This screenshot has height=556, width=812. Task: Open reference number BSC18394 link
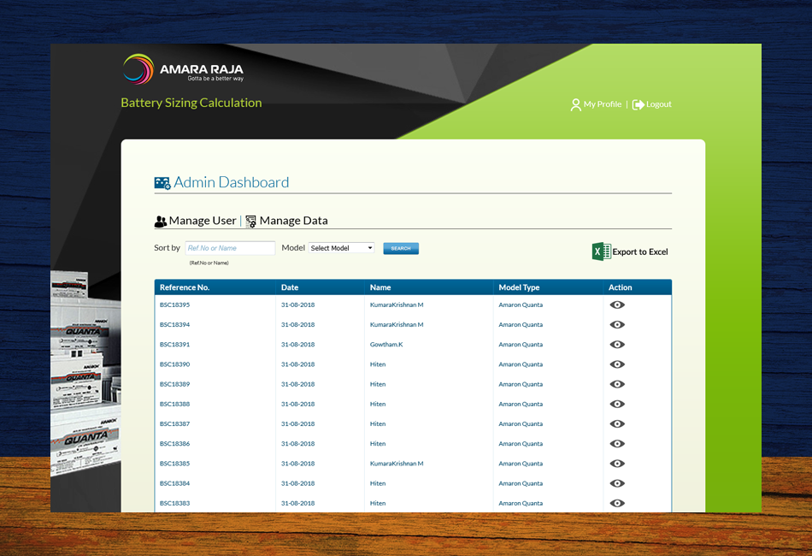click(x=174, y=325)
